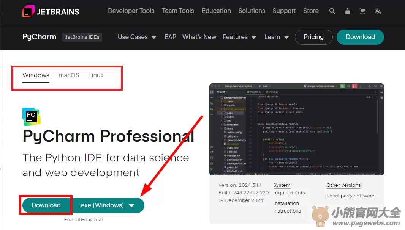
Task: Open the site search magnifier icon
Action: click(332, 11)
